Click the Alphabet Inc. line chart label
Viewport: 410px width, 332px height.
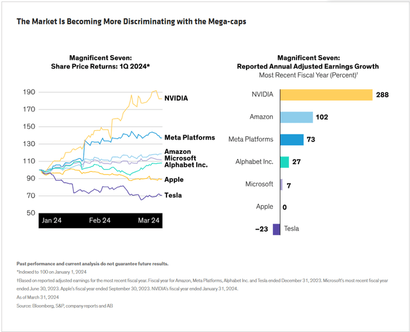coord(186,165)
